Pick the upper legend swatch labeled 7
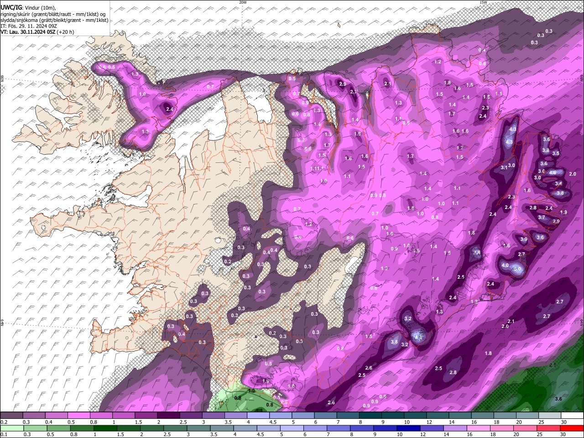 (348, 416)
